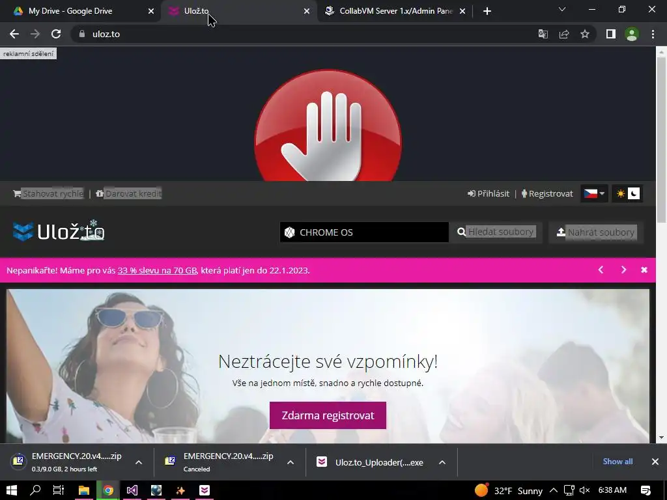Open the weather widget showing 32°F Sunny

point(508,491)
